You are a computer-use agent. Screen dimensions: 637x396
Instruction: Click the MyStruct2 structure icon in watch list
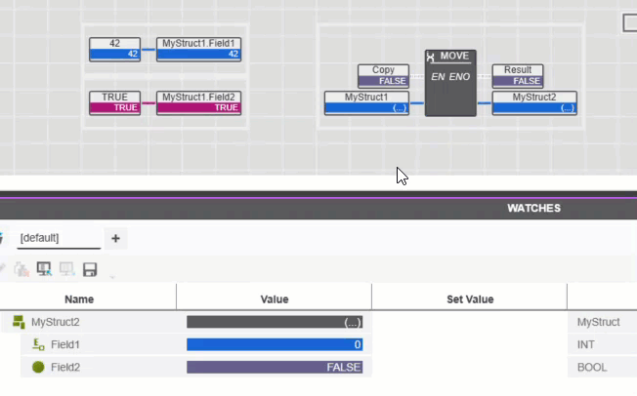19,322
